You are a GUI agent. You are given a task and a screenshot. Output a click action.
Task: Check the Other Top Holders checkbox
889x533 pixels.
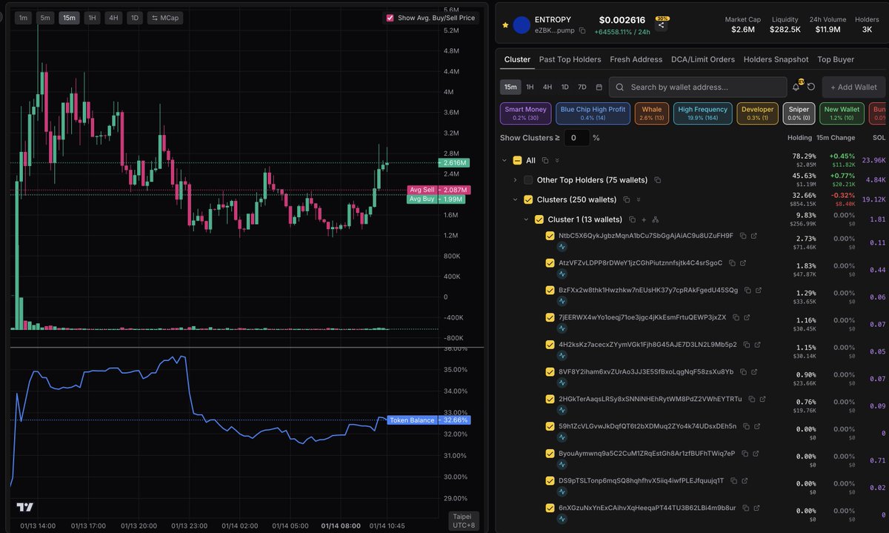tap(528, 180)
